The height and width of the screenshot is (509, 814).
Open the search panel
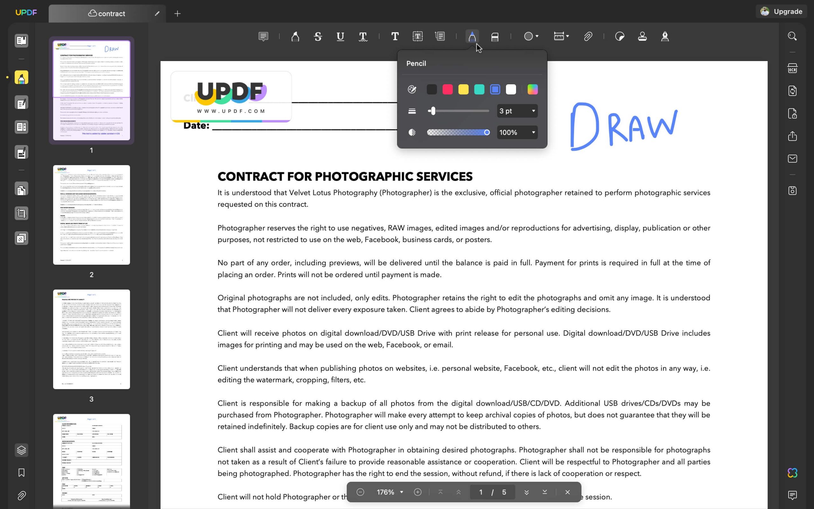point(792,36)
